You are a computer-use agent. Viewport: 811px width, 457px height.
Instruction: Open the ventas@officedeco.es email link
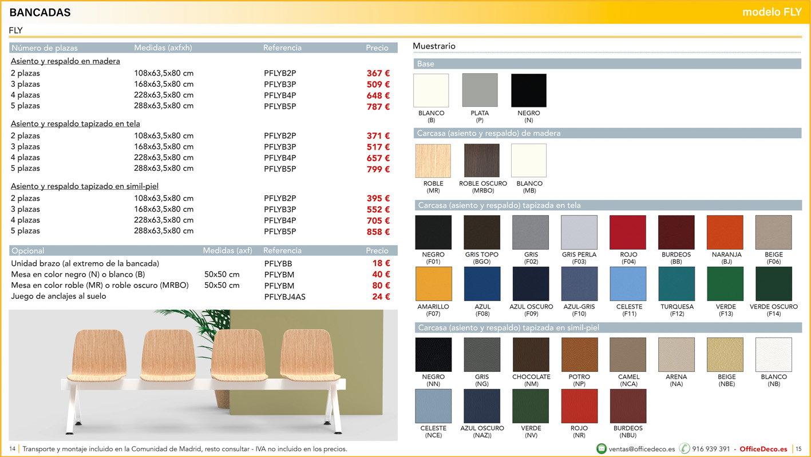coord(642,449)
